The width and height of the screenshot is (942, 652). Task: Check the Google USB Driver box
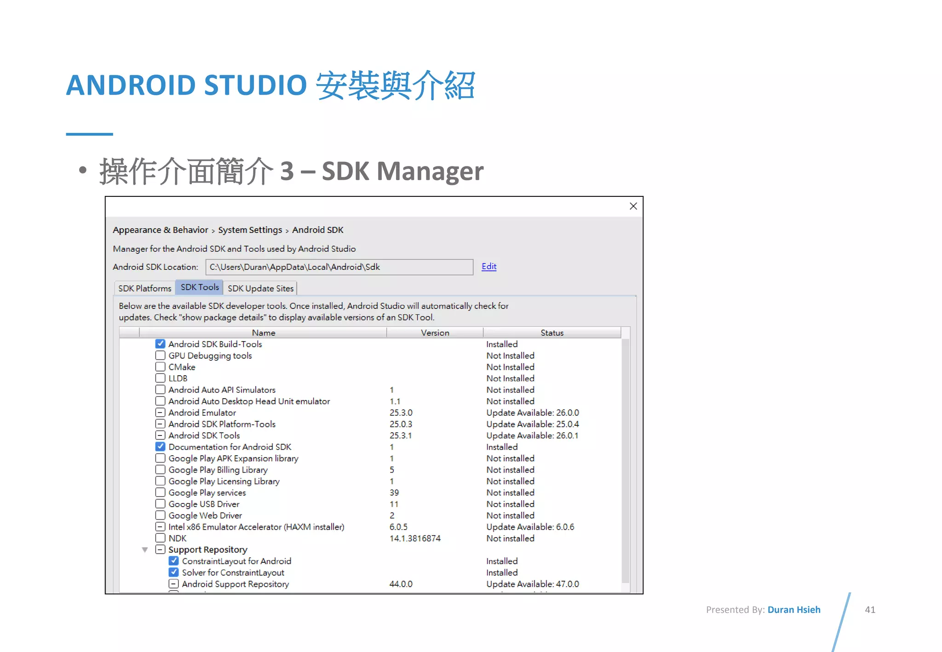[x=160, y=503]
